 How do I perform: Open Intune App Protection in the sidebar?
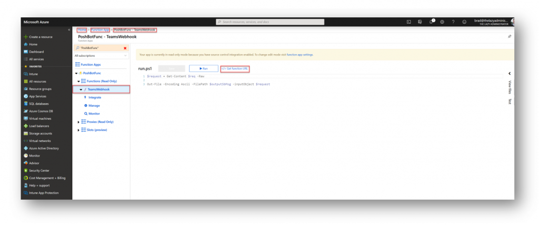click(44, 193)
